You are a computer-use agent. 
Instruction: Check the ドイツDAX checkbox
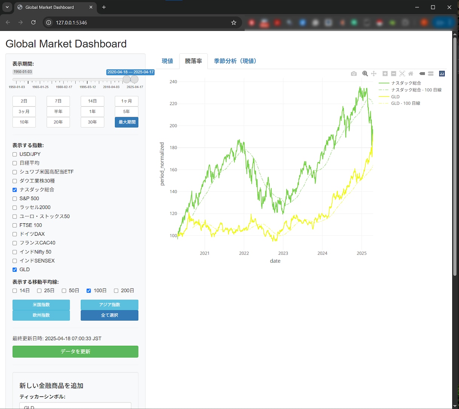(x=15, y=234)
